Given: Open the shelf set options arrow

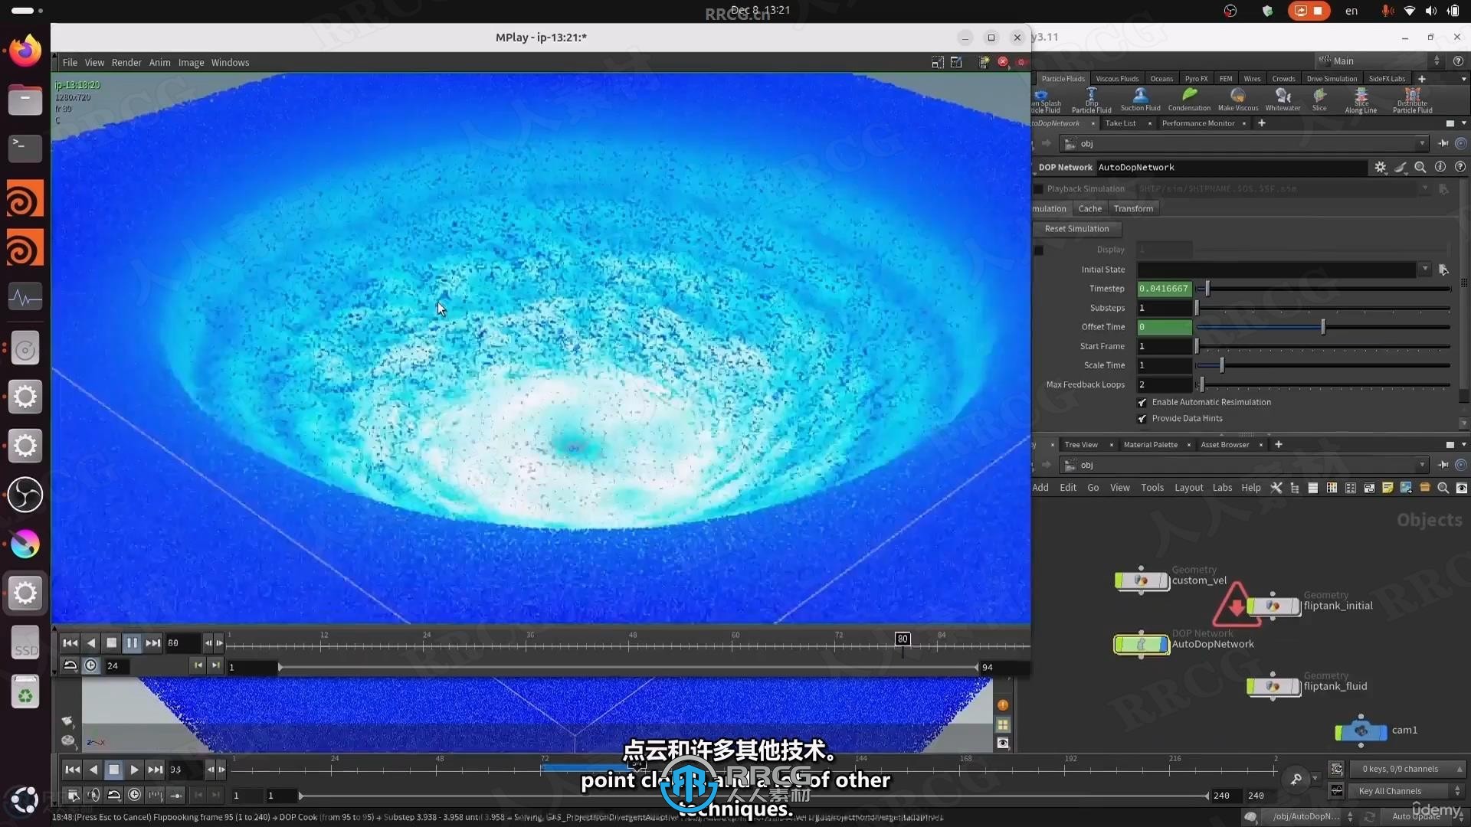Looking at the screenshot, I should pos(1463,79).
